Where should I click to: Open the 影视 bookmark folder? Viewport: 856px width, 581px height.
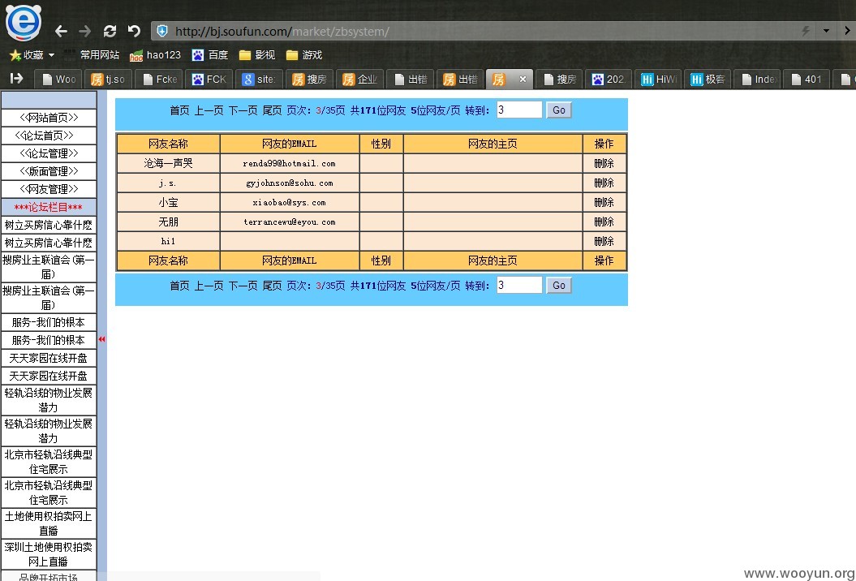click(257, 55)
